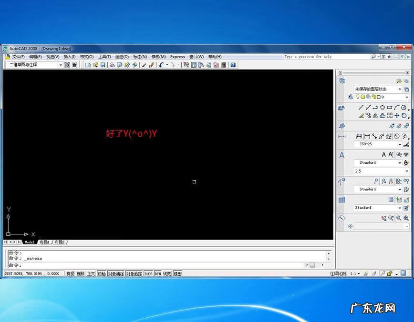Select the Rectangle draw tool
414x322 pixels.
[x=390, y=108]
